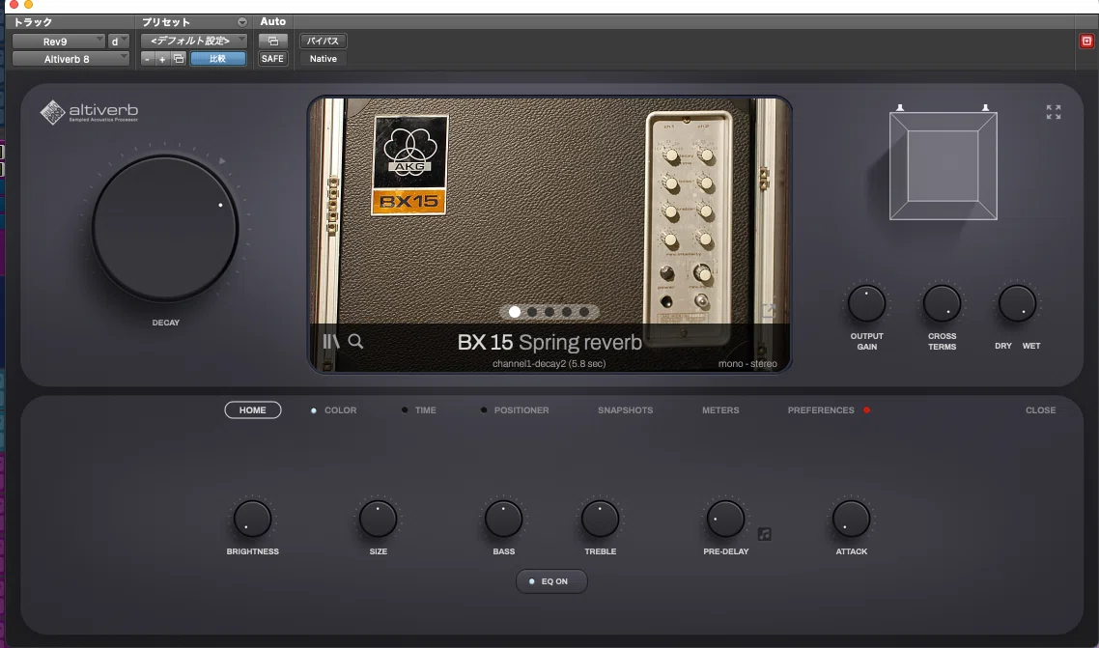The height and width of the screenshot is (648, 1099).
Task: Click the BASS knob
Action: pos(503,520)
